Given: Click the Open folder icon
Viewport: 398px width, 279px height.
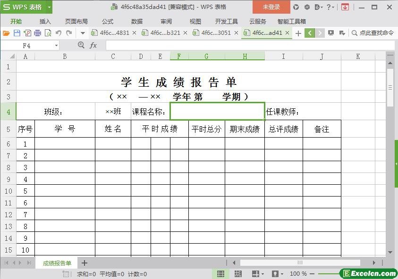Looking at the screenshot, I should click(6, 33).
